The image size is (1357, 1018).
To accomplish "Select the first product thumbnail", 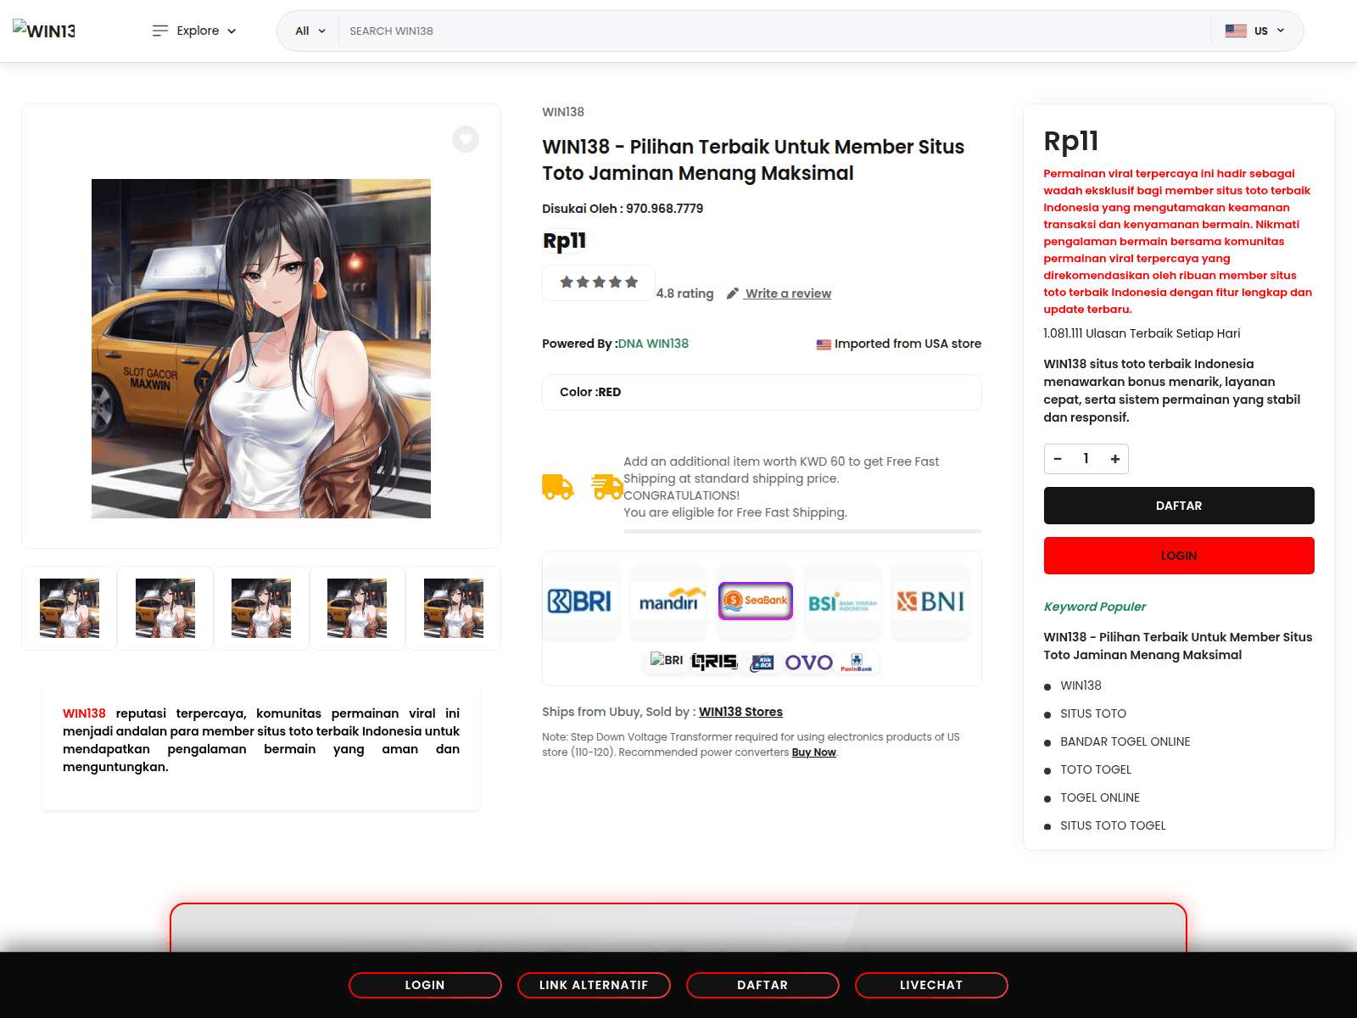I will (x=70, y=608).
